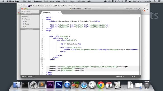Click the color picker extension icon in Chrome

click(x=144, y=10)
